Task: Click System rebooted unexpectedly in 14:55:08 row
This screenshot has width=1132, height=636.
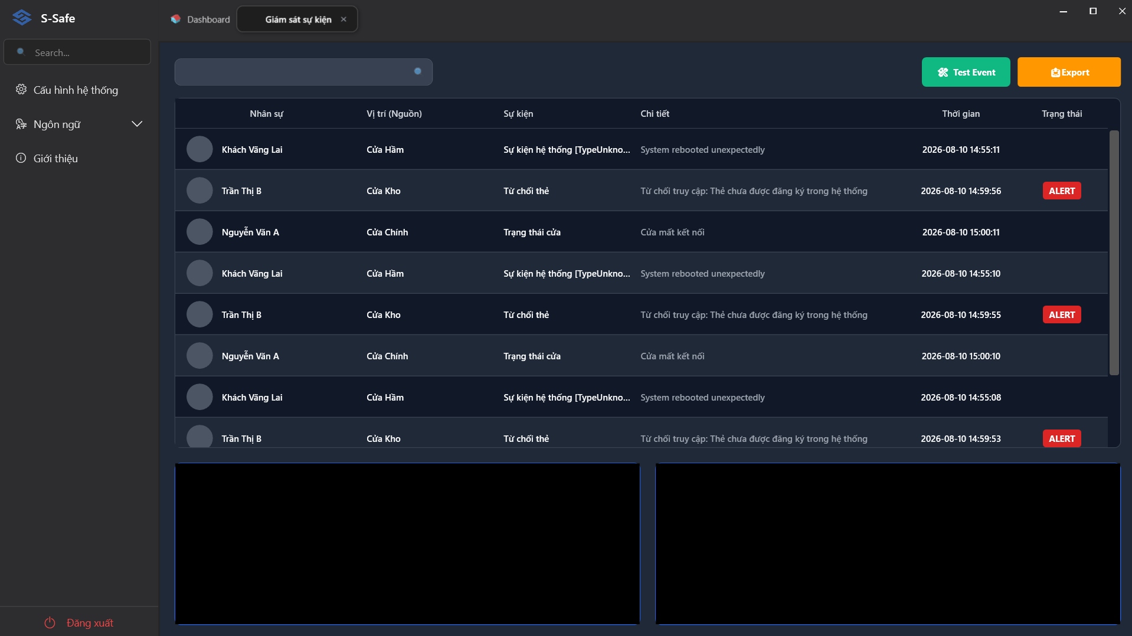Action: (x=702, y=397)
